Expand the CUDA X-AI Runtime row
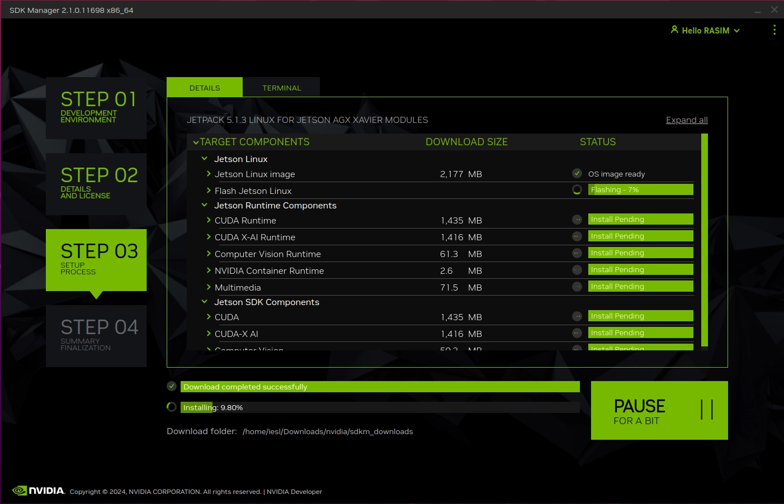 point(209,237)
